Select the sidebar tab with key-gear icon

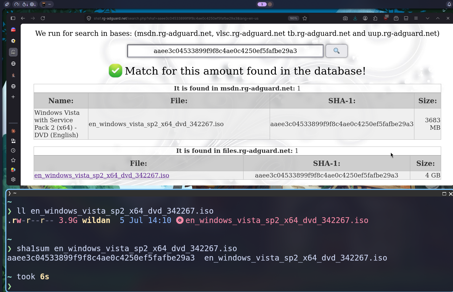13,41
